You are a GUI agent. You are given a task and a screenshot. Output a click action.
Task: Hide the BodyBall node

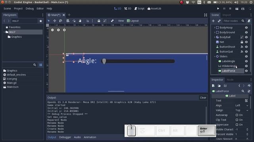(246, 37)
